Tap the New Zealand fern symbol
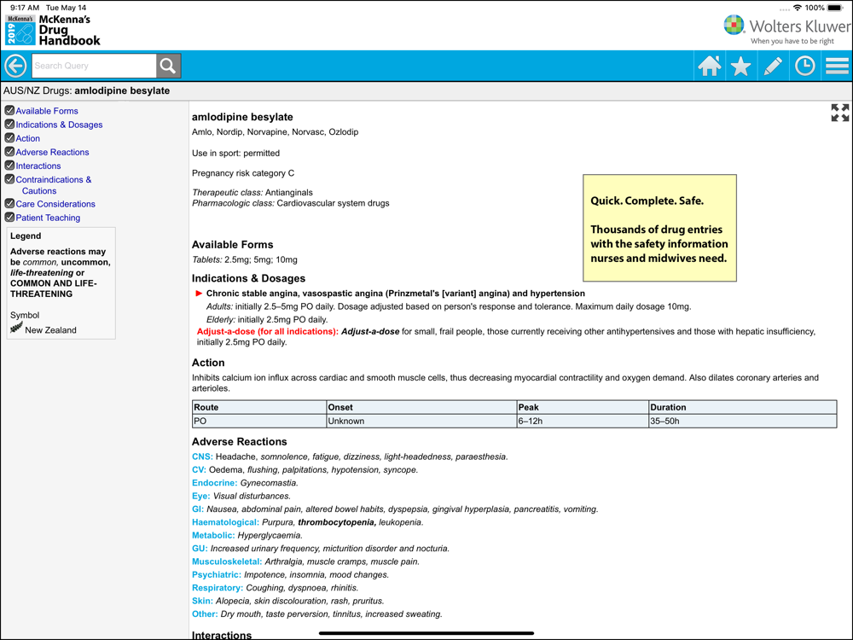The height and width of the screenshot is (640, 853). tap(16, 328)
